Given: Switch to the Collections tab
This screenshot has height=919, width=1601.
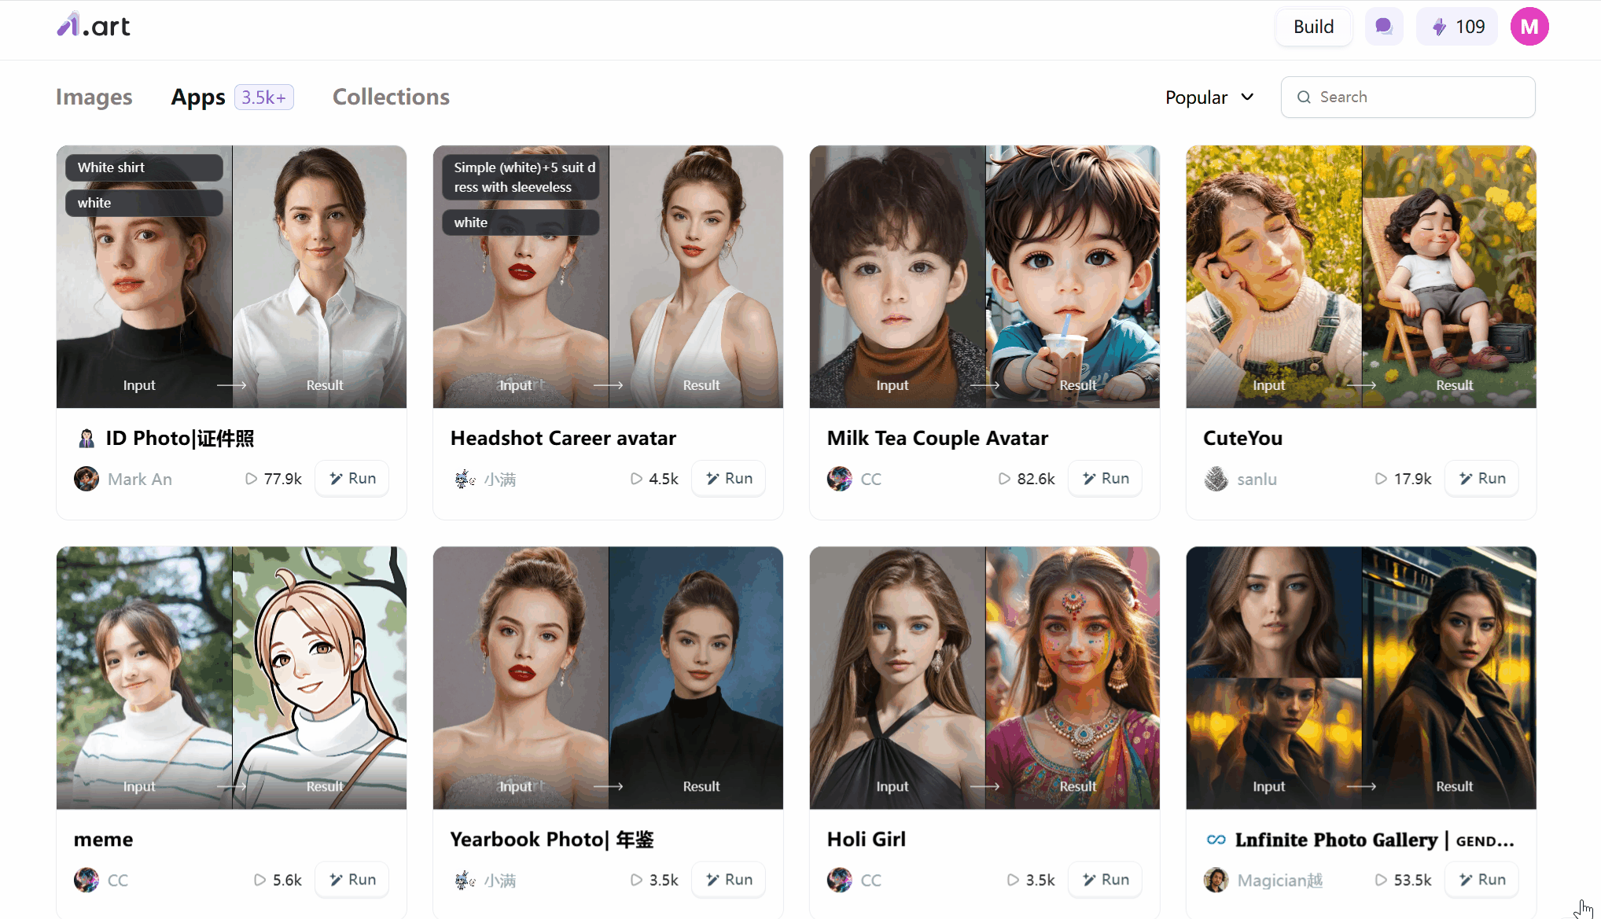Looking at the screenshot, I should [x=390, y=96].
